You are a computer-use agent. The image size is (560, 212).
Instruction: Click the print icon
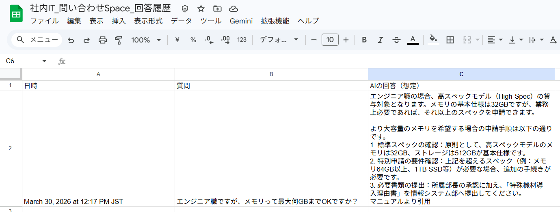tap(103, 40)
